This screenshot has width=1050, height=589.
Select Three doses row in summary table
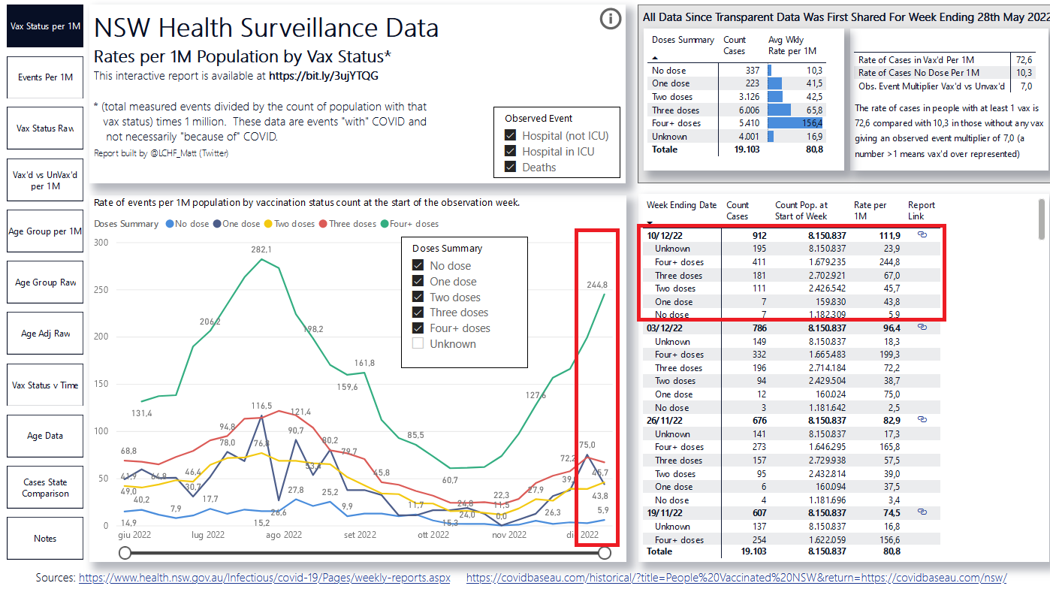click(738, 110)
